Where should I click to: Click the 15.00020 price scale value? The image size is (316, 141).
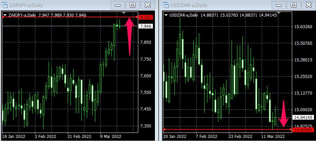click(x=303, y=110)
